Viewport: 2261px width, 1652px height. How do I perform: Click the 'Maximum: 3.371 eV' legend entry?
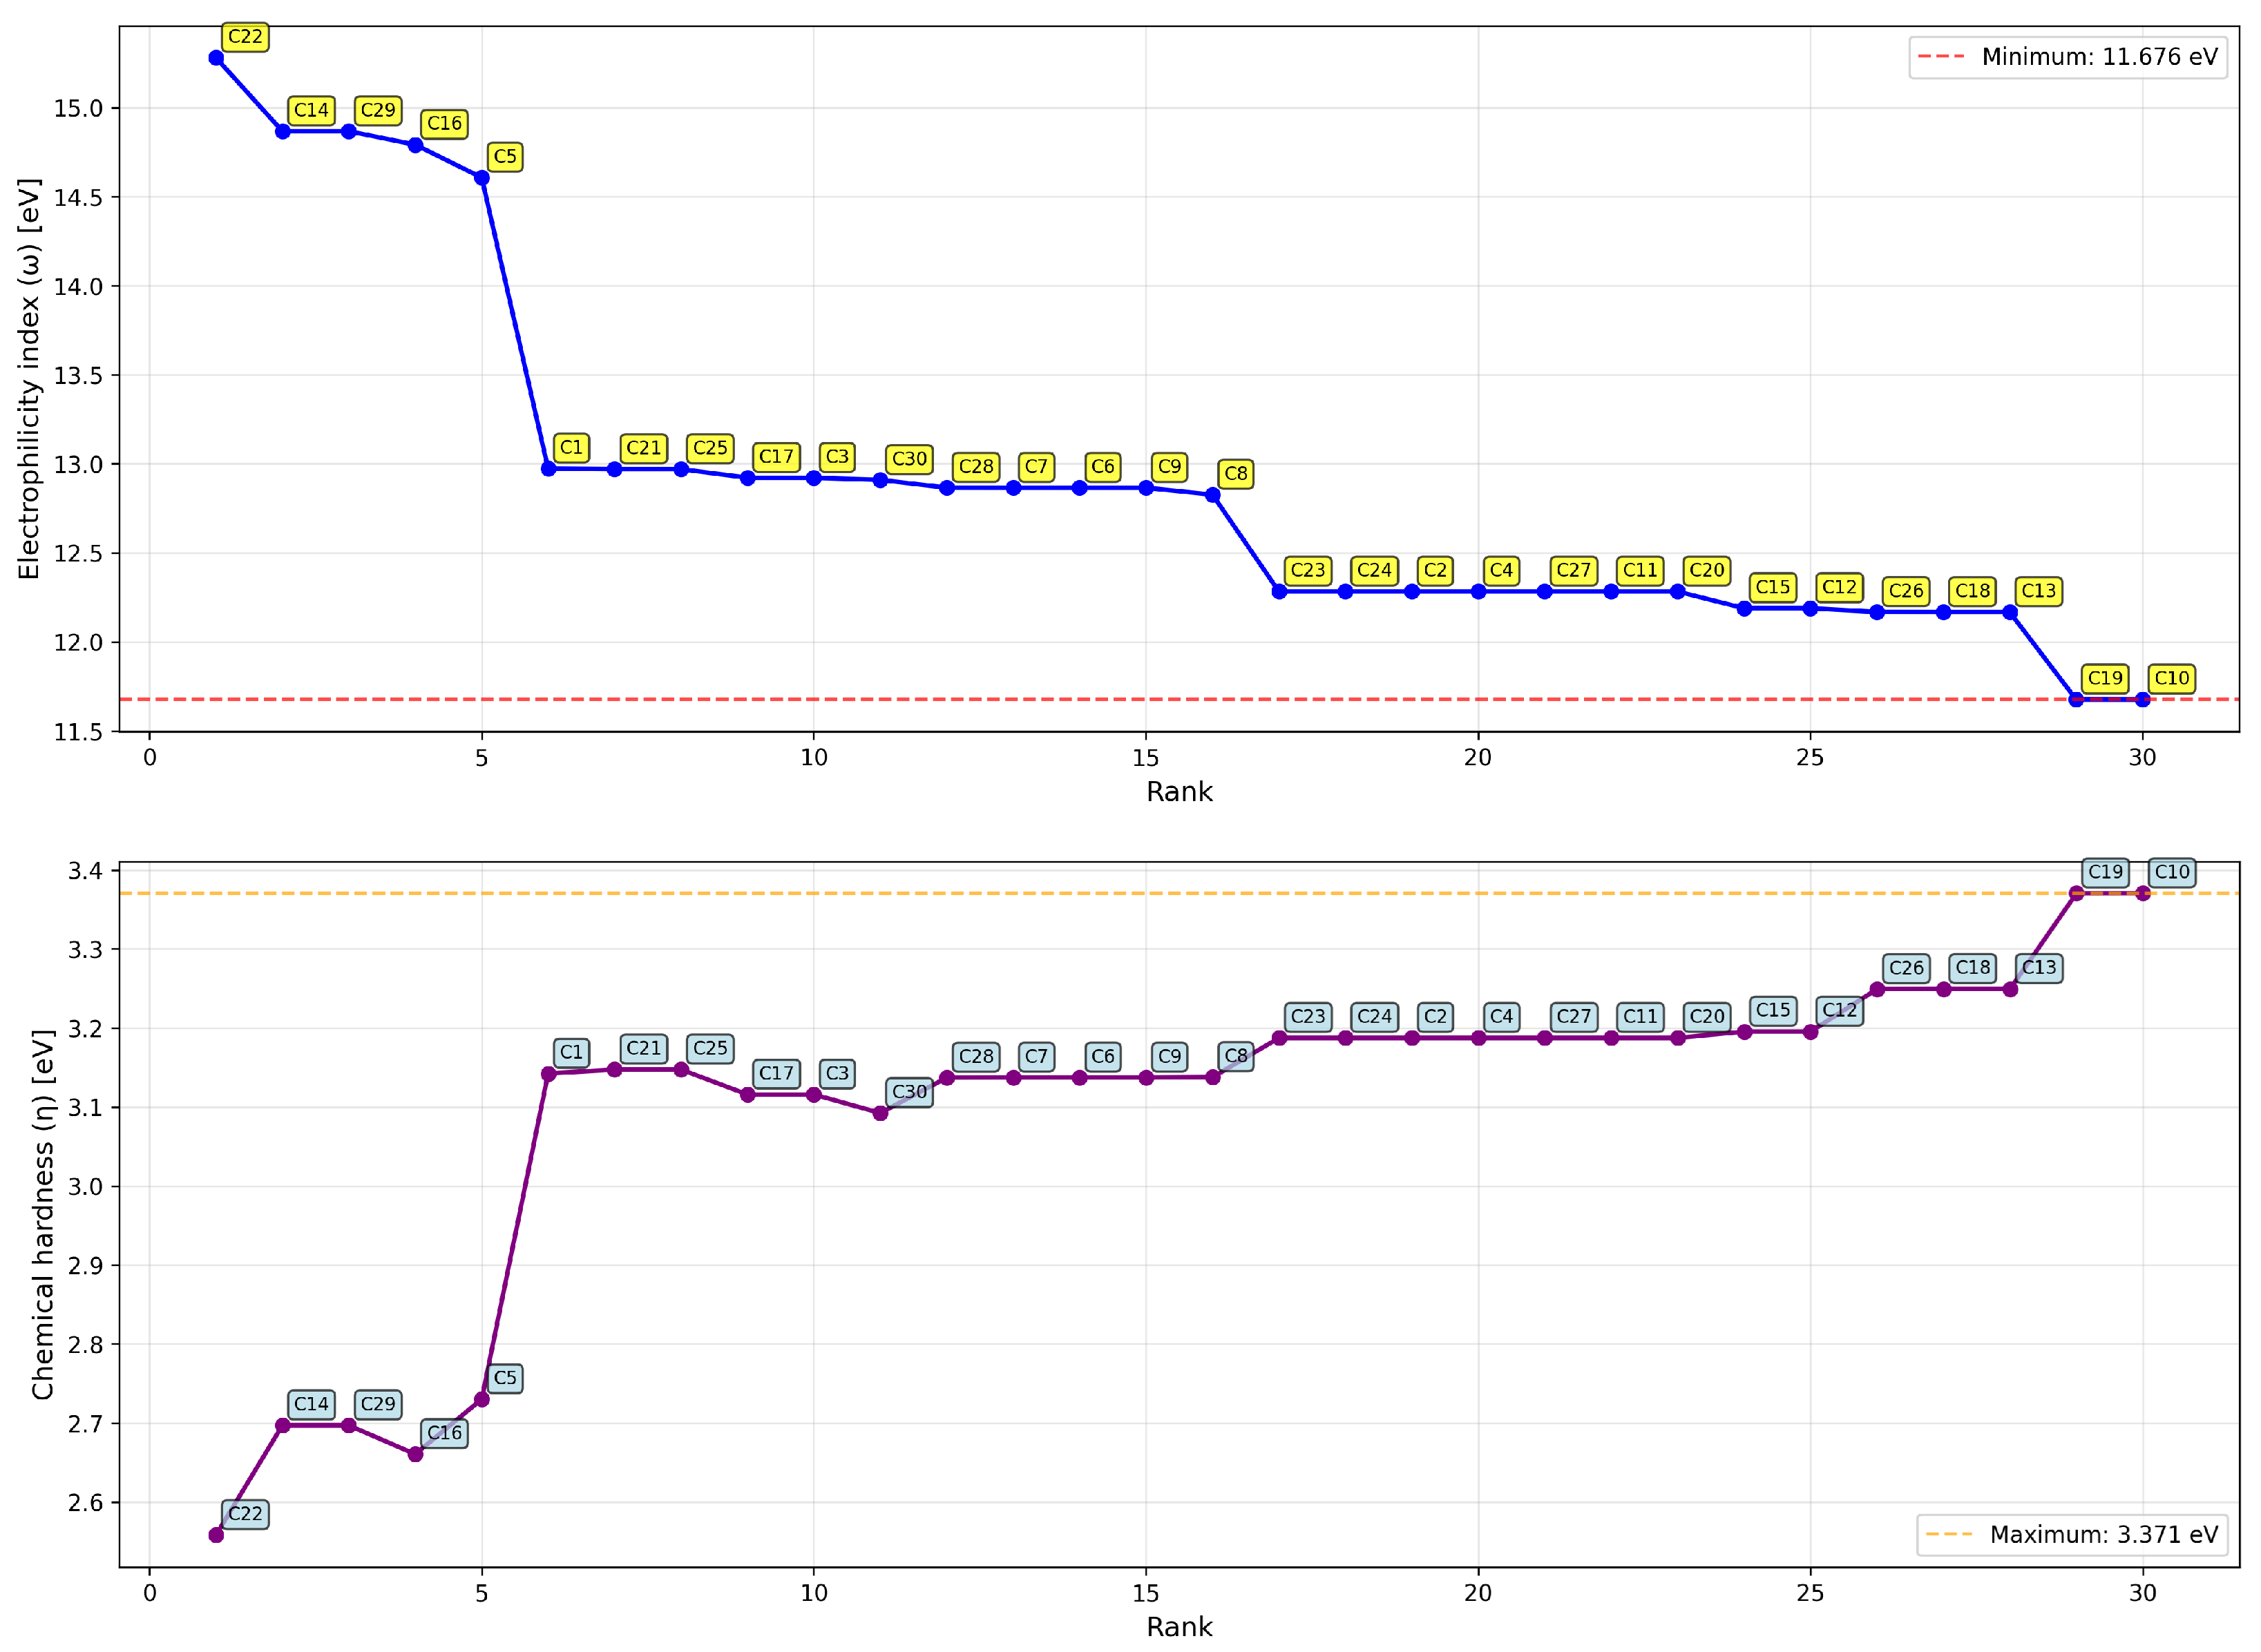point(2071,1534)
